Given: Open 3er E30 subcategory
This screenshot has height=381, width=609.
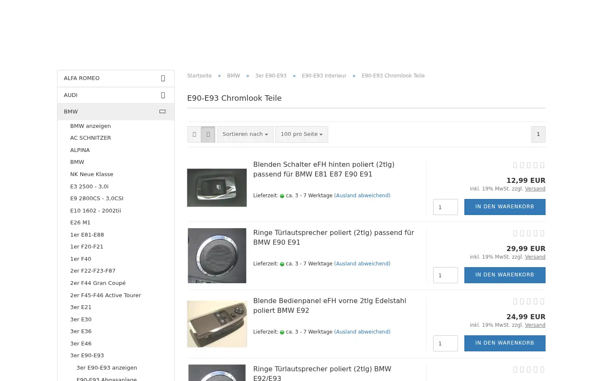Looking at the screenshot, I should point(81,320).
